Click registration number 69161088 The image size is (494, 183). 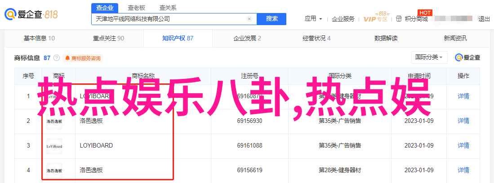[x=250, y=146]
